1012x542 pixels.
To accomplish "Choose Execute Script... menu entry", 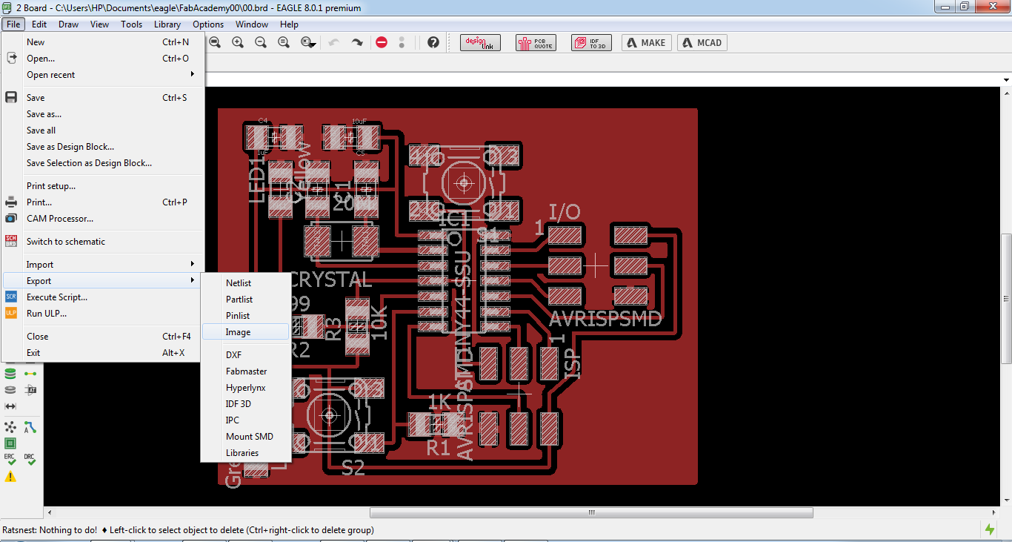I will (104, 297).
